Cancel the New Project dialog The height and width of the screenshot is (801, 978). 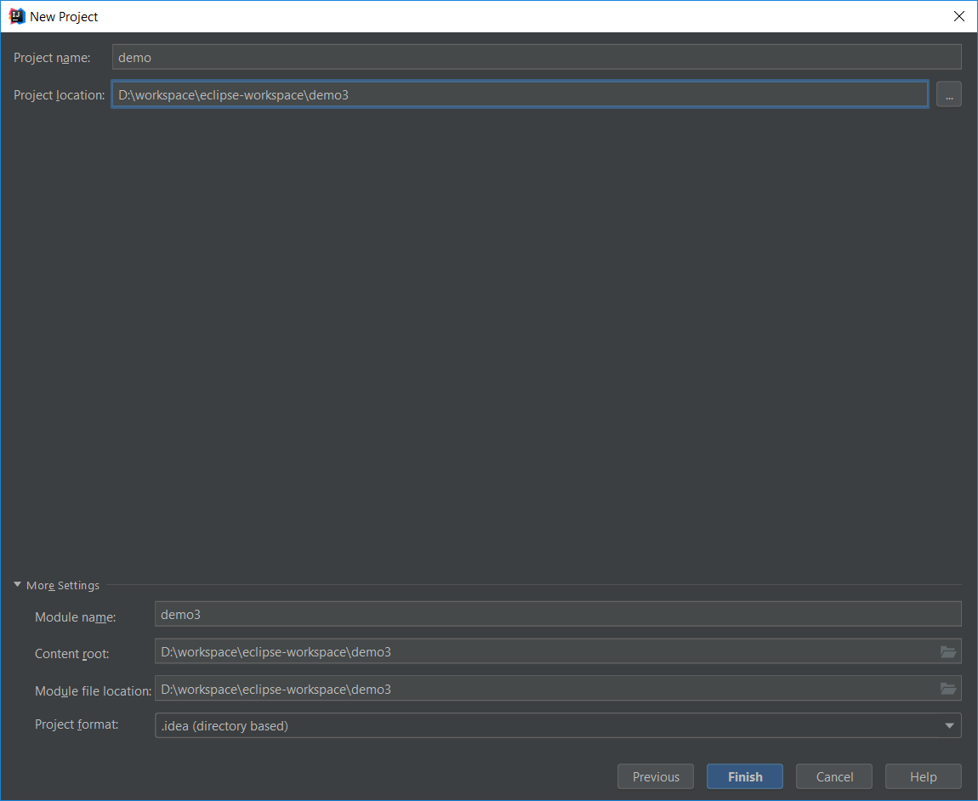click(x=834, y=776)
